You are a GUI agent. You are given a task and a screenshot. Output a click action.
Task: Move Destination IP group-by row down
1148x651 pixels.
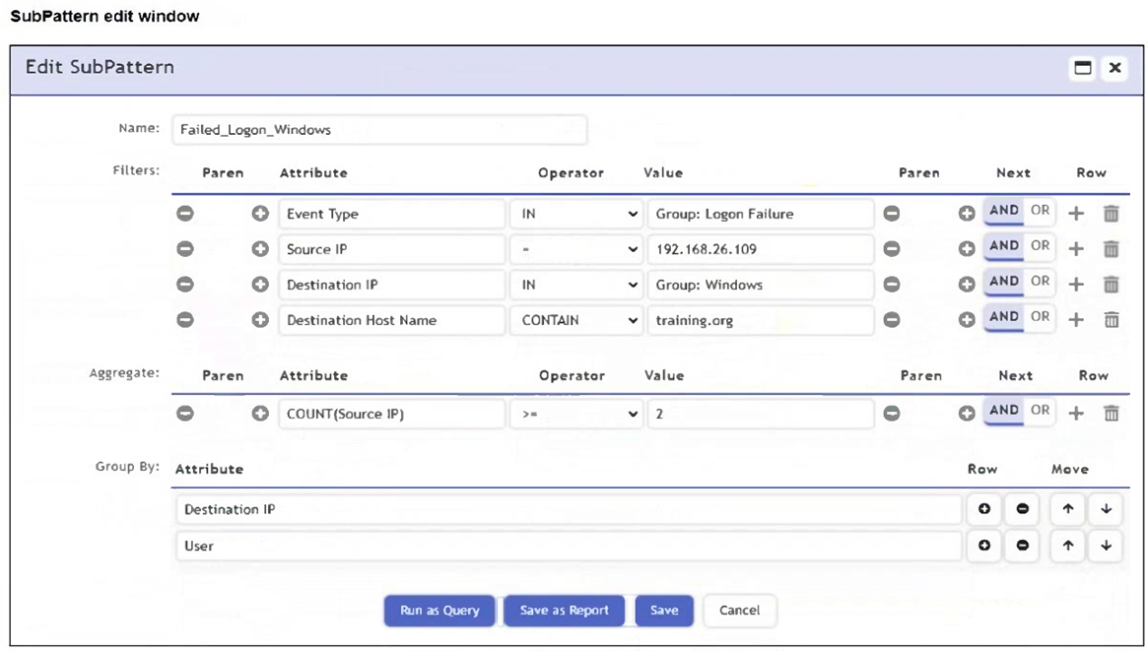(1106, 509)
